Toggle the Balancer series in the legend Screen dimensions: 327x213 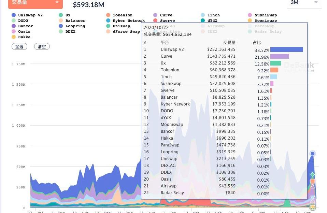coord(75,20)
